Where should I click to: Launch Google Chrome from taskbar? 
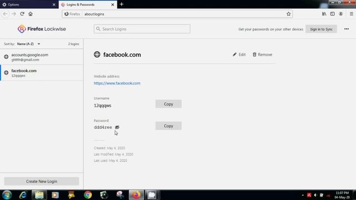pyautogui.click(x=88, y=195)
